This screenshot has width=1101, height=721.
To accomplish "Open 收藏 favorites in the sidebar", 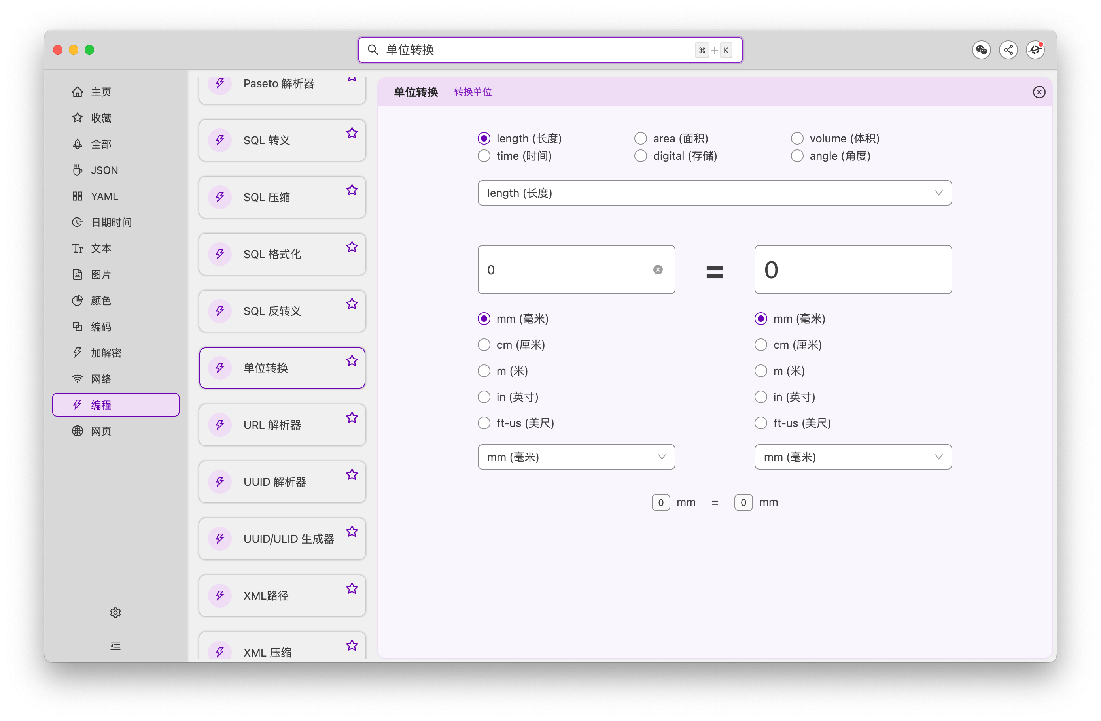I will point(115,118).
